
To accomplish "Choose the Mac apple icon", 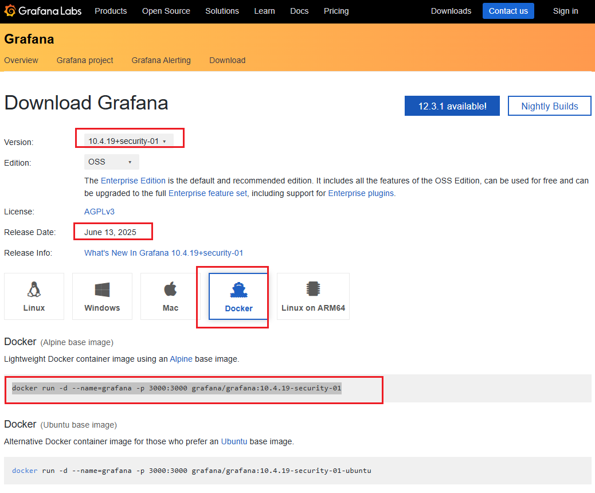I will [170, 290].
